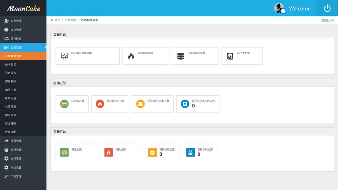338x190 pixels.
Task: Click the red square flame icon for 提现金额
Action: (108, 152)
